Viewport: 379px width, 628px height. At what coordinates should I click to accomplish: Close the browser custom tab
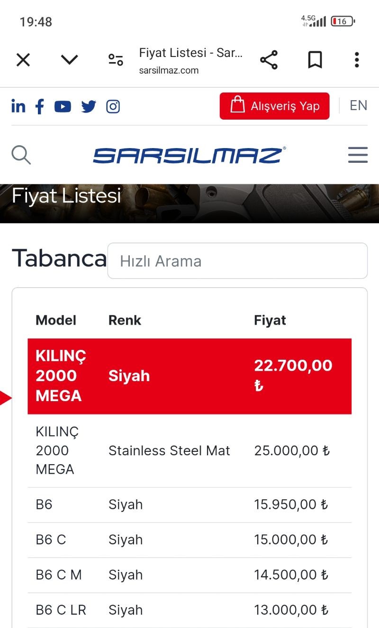coord(23,60)
